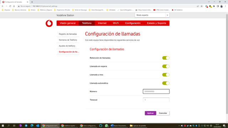The width and height of the screenshot is (228, 128).
Task: Open the 'Médicos y Seguros' bookmark folder
Action: coord(45,10)
